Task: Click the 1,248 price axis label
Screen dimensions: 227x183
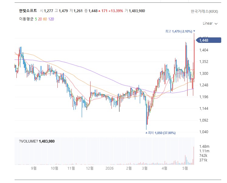Action: (204, 85)
